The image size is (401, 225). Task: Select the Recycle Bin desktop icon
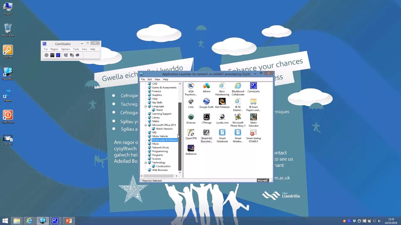[8, 30]
